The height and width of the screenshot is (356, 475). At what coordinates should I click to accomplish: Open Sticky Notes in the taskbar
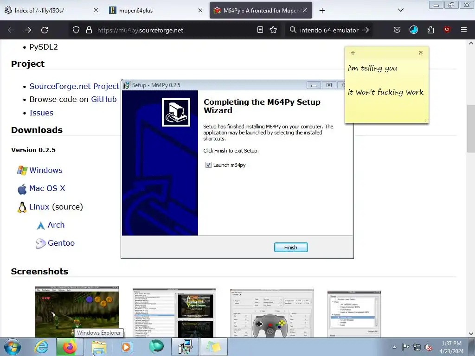point(213,347)
